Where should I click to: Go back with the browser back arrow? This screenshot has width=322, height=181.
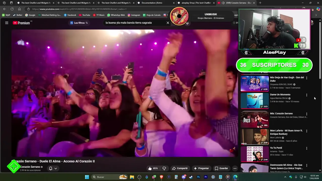pyautogui.click(x=5, y=9)
